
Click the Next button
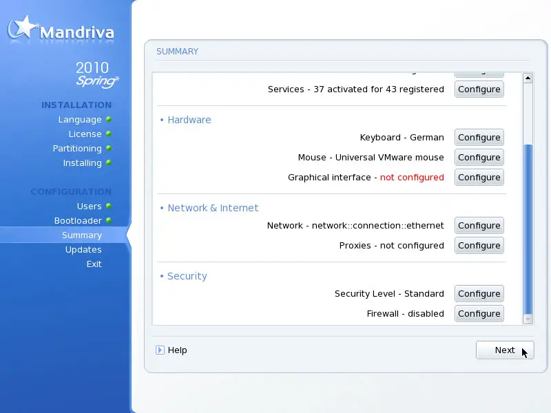point(505,350)
